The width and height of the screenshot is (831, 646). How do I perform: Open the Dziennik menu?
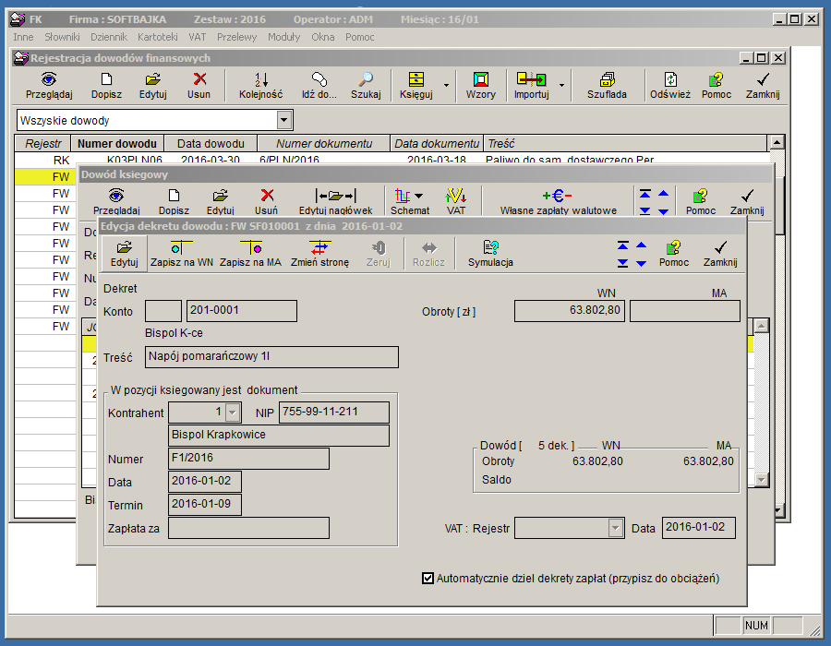pyautogui.click(x=109, y=37)
